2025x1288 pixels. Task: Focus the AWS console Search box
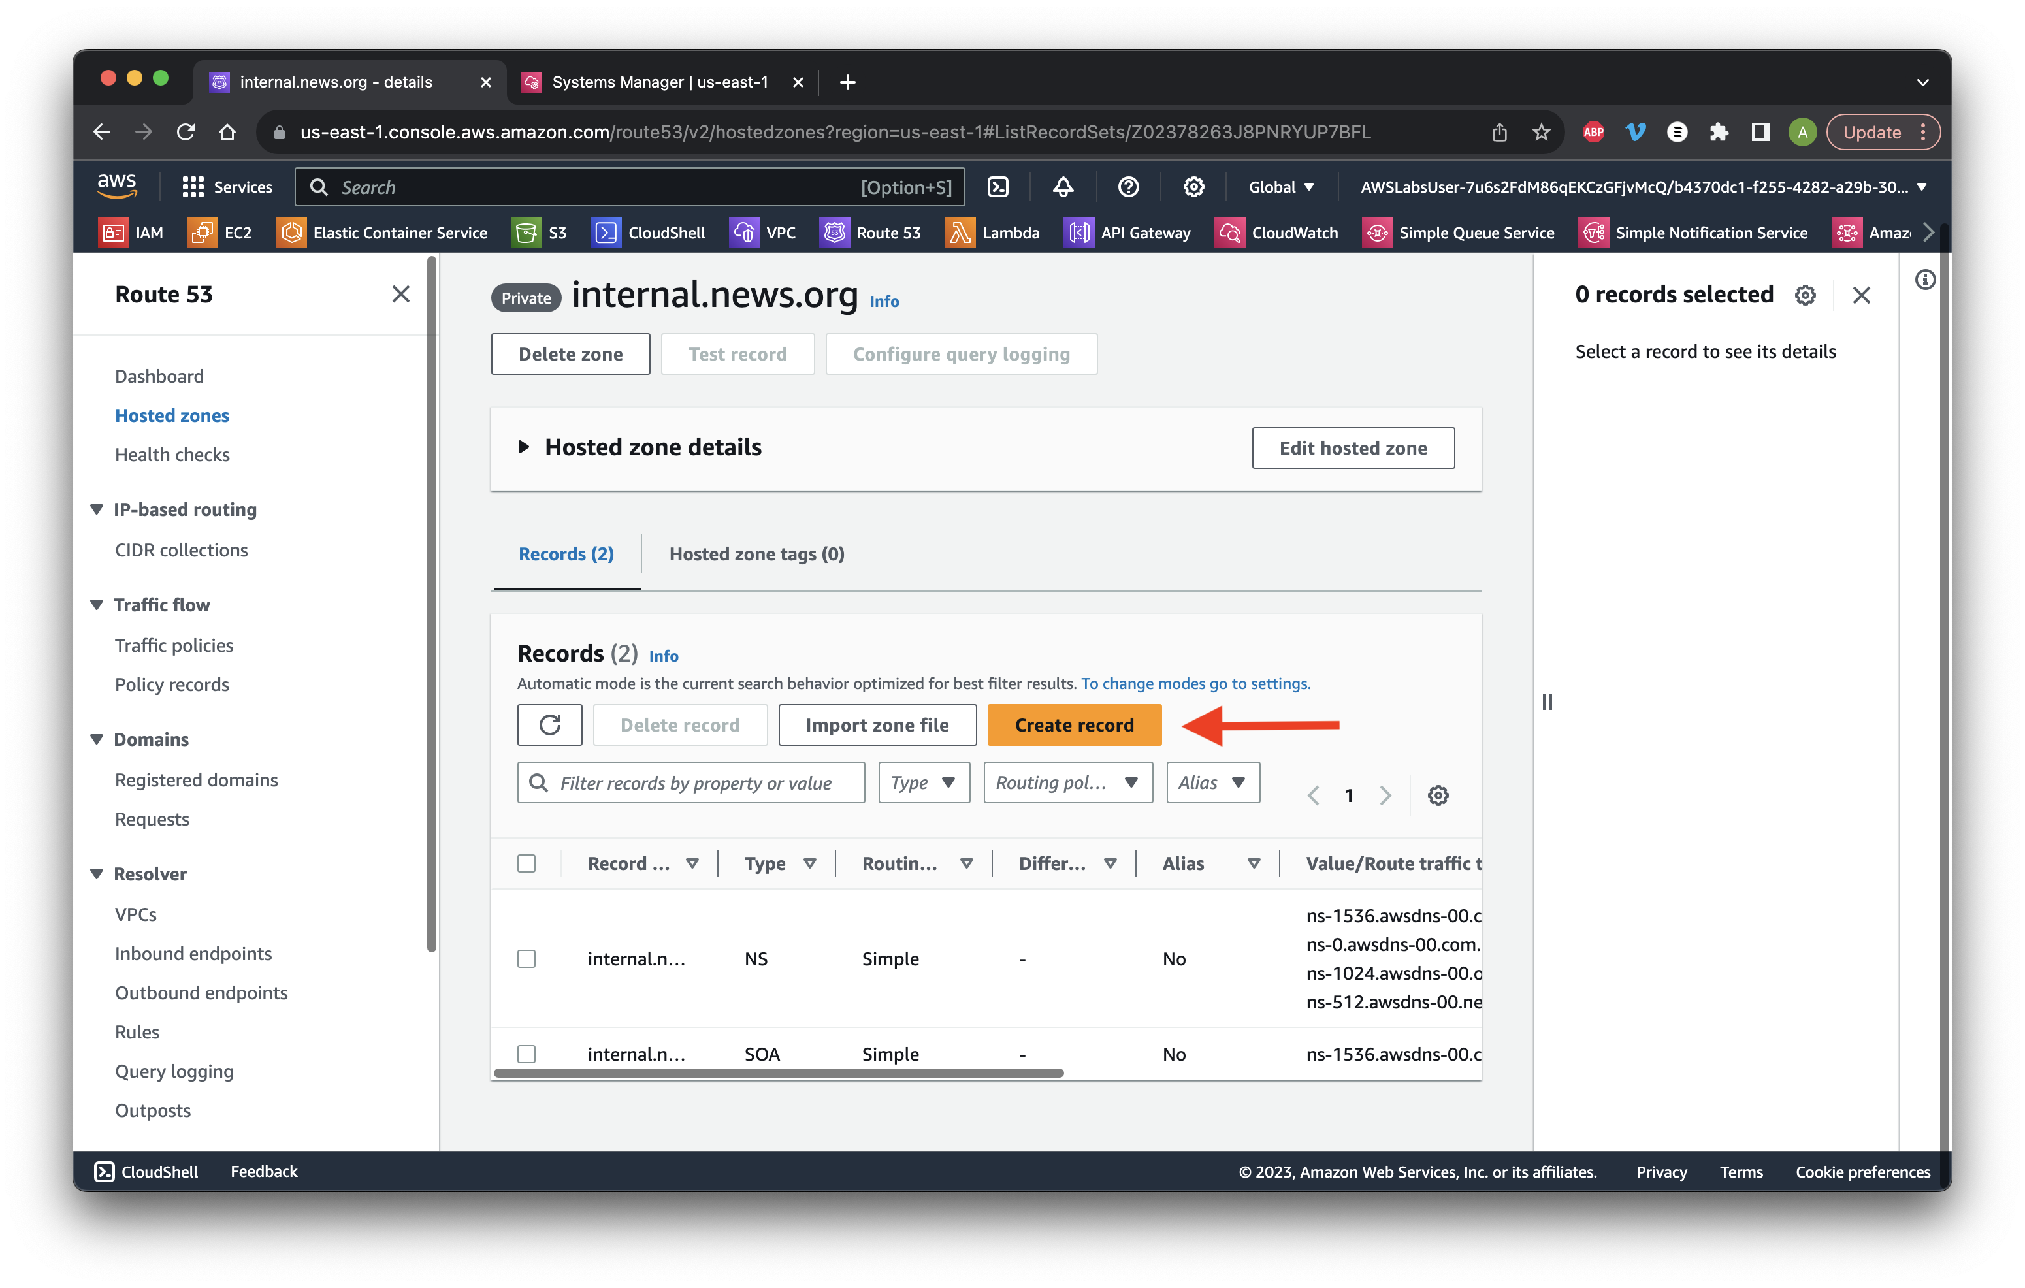point(629,187)
